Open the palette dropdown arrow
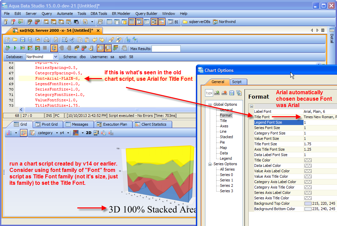Viewport: 337px width, 226px height. point(83,133)
